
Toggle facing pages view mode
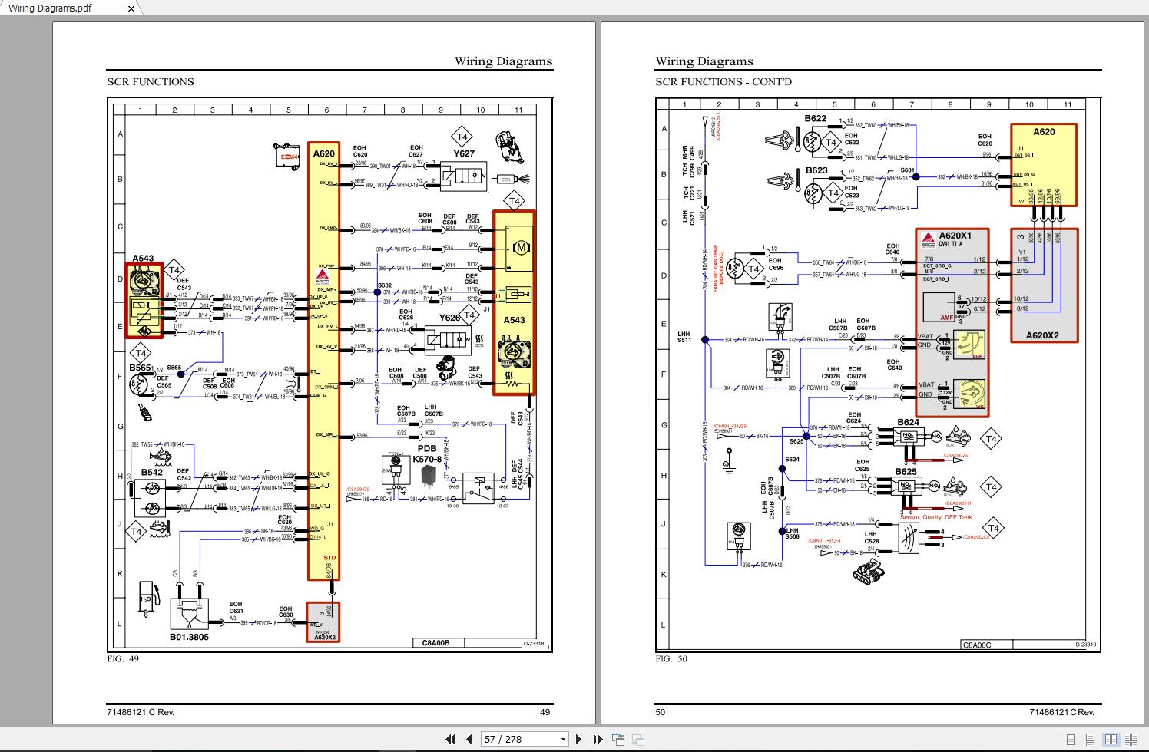pos(1111,739)
